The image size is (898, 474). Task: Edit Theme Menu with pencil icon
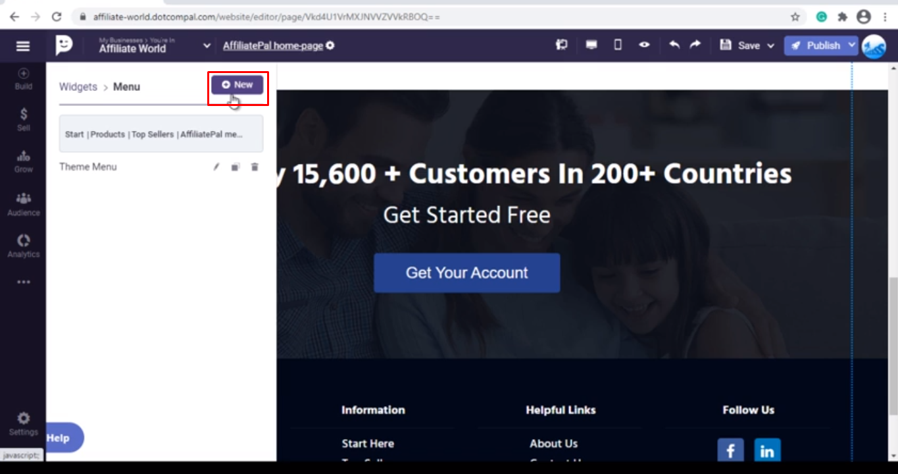click(216, 167)
